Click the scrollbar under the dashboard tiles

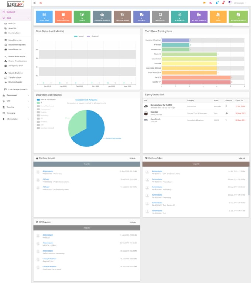[133, 26]
